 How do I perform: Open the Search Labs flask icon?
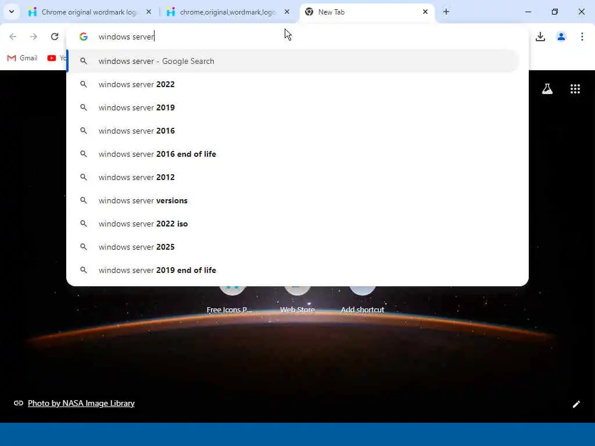click(x=547, y=89)
